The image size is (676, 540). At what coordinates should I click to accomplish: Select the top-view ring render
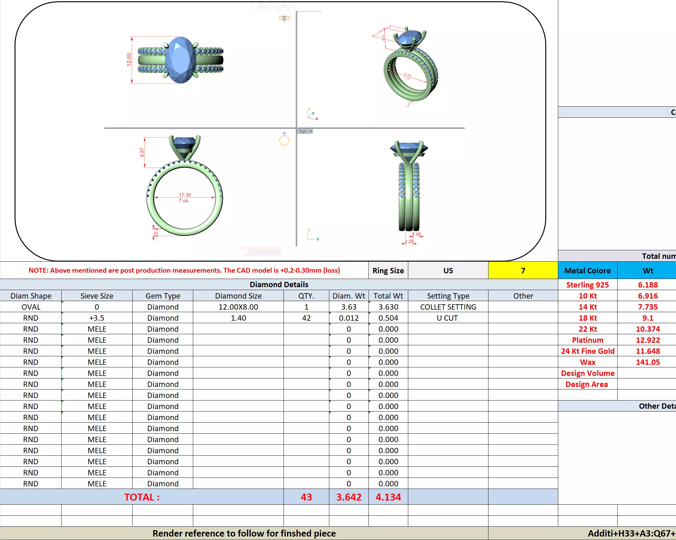[181, 60]
